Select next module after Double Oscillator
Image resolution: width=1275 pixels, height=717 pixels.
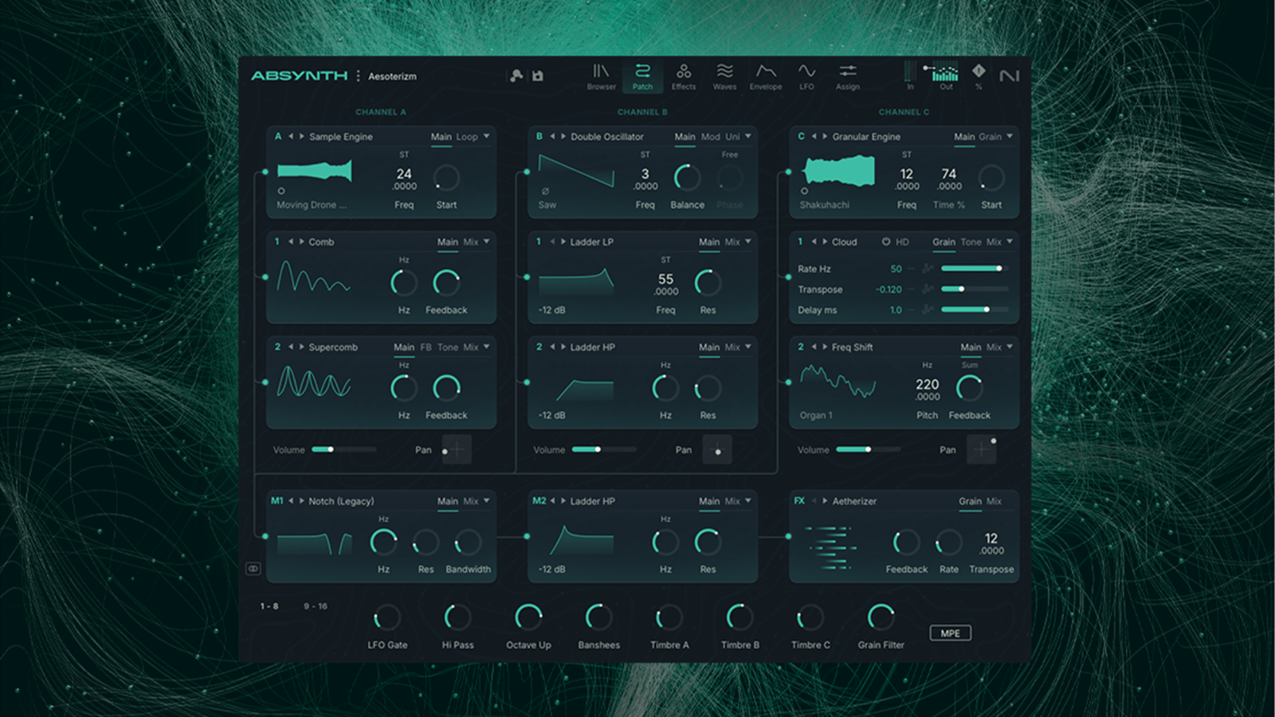pyautogui.click(x=563, y=136)
